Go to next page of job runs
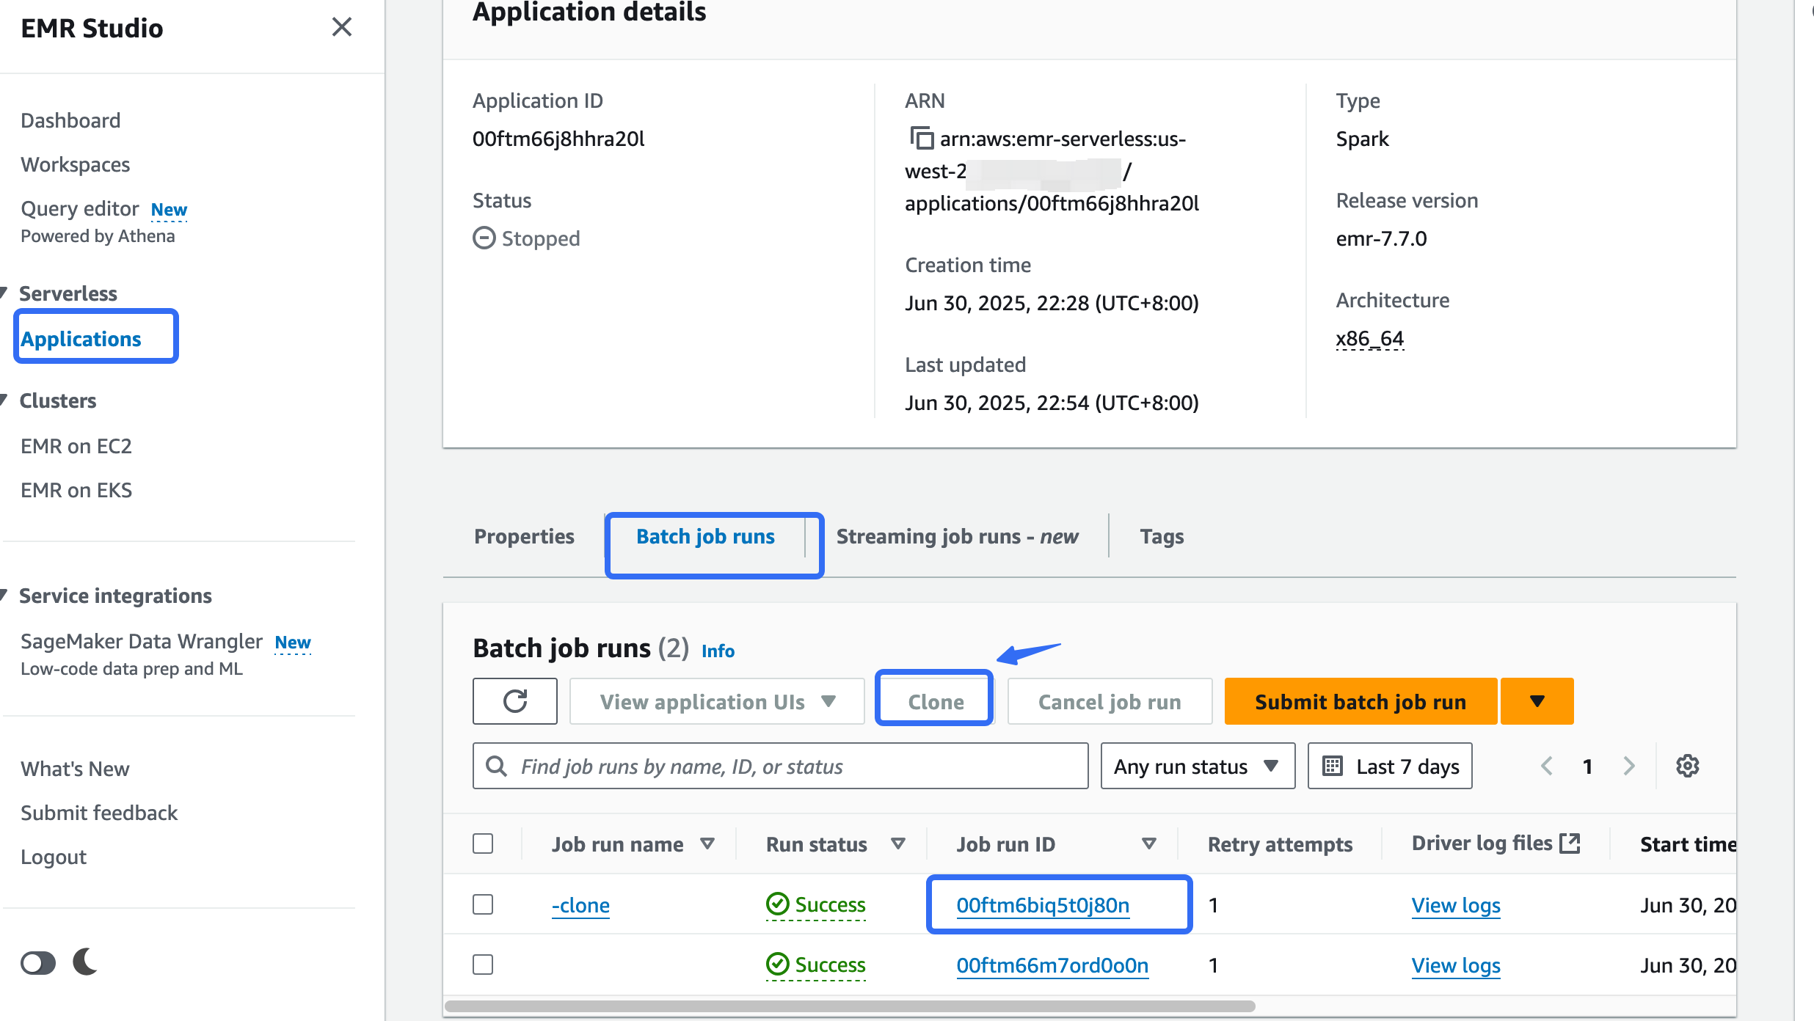1814x1021 pixels. [1629, 766]
